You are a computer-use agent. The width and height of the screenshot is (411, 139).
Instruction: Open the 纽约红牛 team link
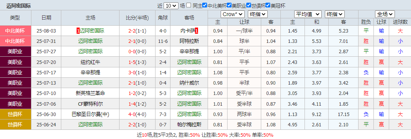(x=90, y=62)
